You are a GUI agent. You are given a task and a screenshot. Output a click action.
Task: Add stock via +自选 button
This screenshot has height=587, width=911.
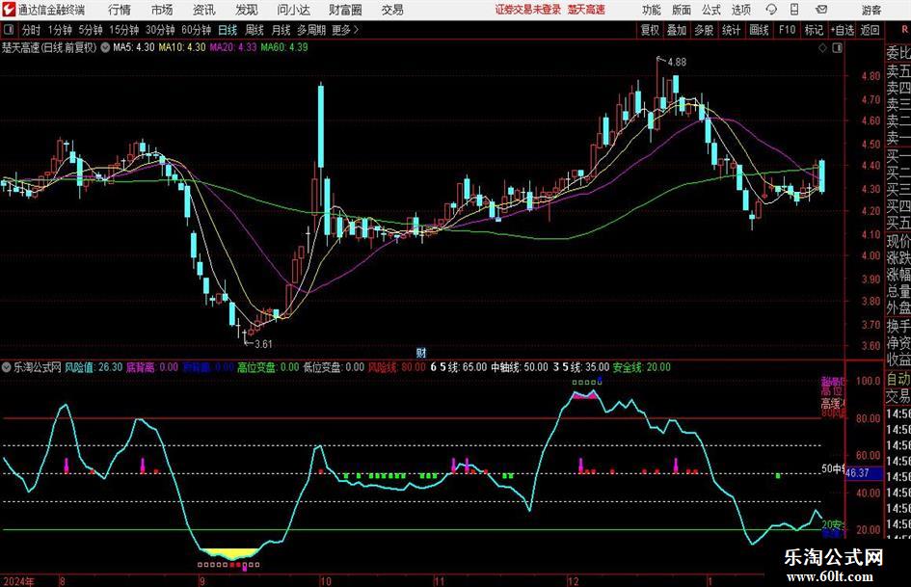pos(842,30)
